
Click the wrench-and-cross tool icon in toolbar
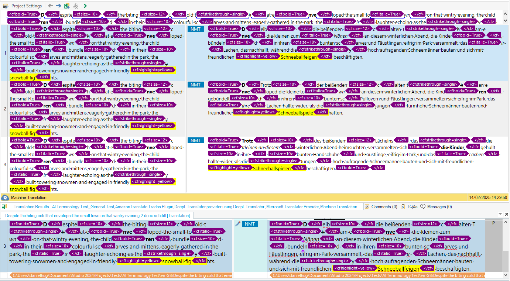coord(75,6)
